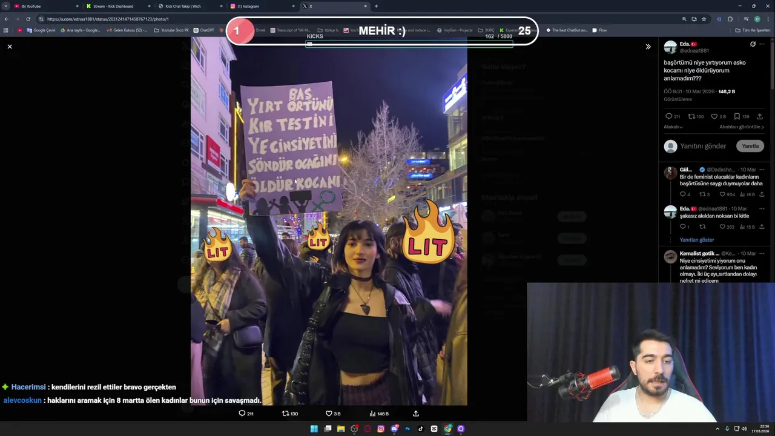Switch to Kick Chat Takip tab
This screenshot has height=436, width=775.
tap(190, 6)
